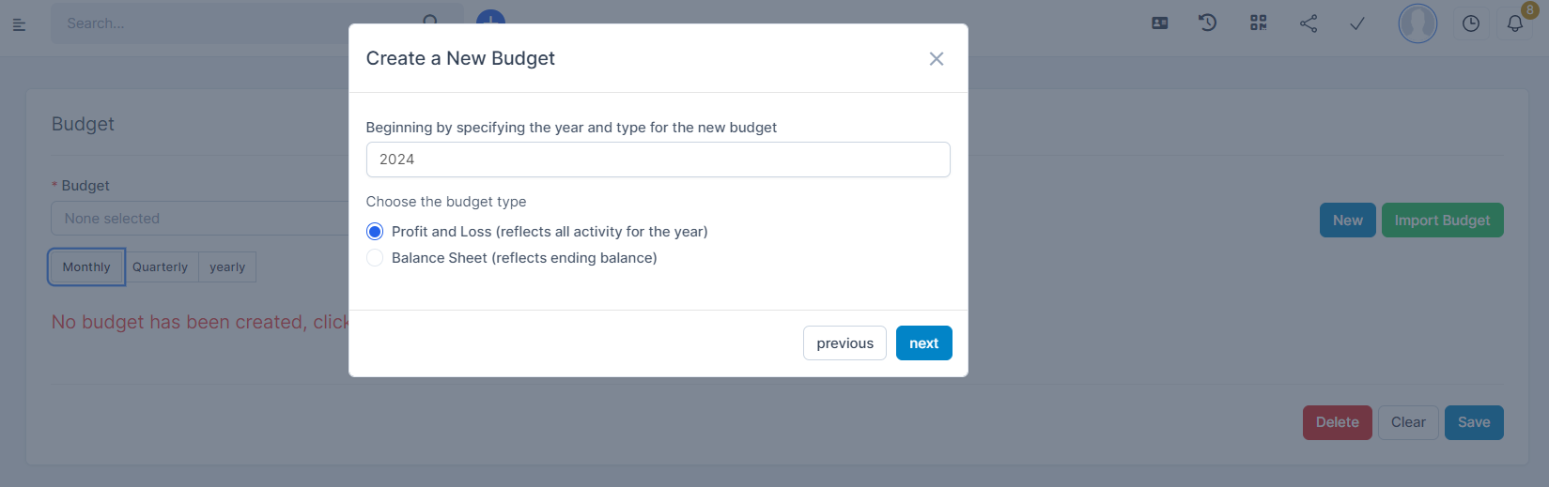Image resolution: width=1549 pixels, height=487 pixels.
Task: Open the Budget 'None selected' dropdown
Action: (x=199, y=219)
